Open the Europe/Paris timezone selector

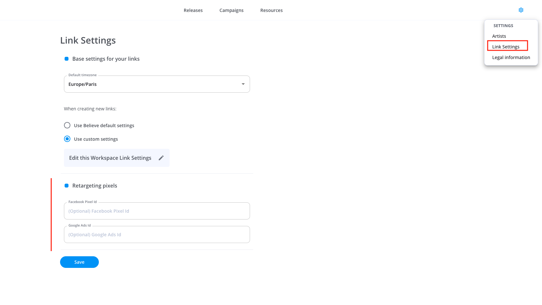click(x=152, y=84)
